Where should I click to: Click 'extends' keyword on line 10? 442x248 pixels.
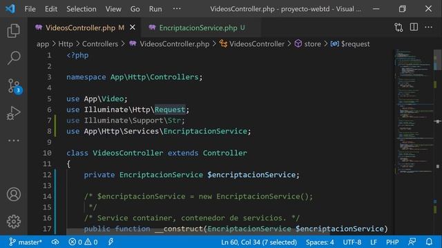click(x=183, y=153)
